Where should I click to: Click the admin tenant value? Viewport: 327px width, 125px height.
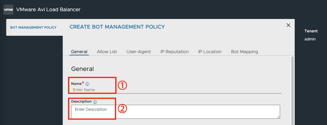click(x=310, y=39)
